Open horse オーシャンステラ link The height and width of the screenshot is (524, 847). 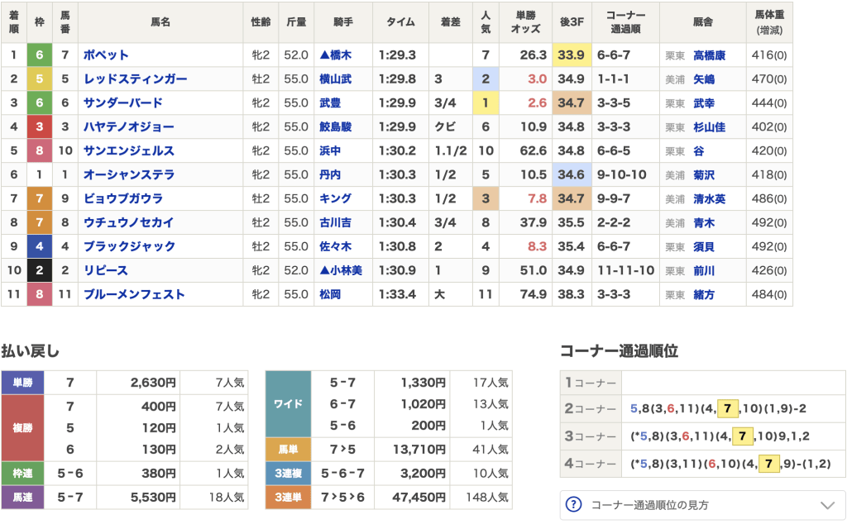click(128, 174)
